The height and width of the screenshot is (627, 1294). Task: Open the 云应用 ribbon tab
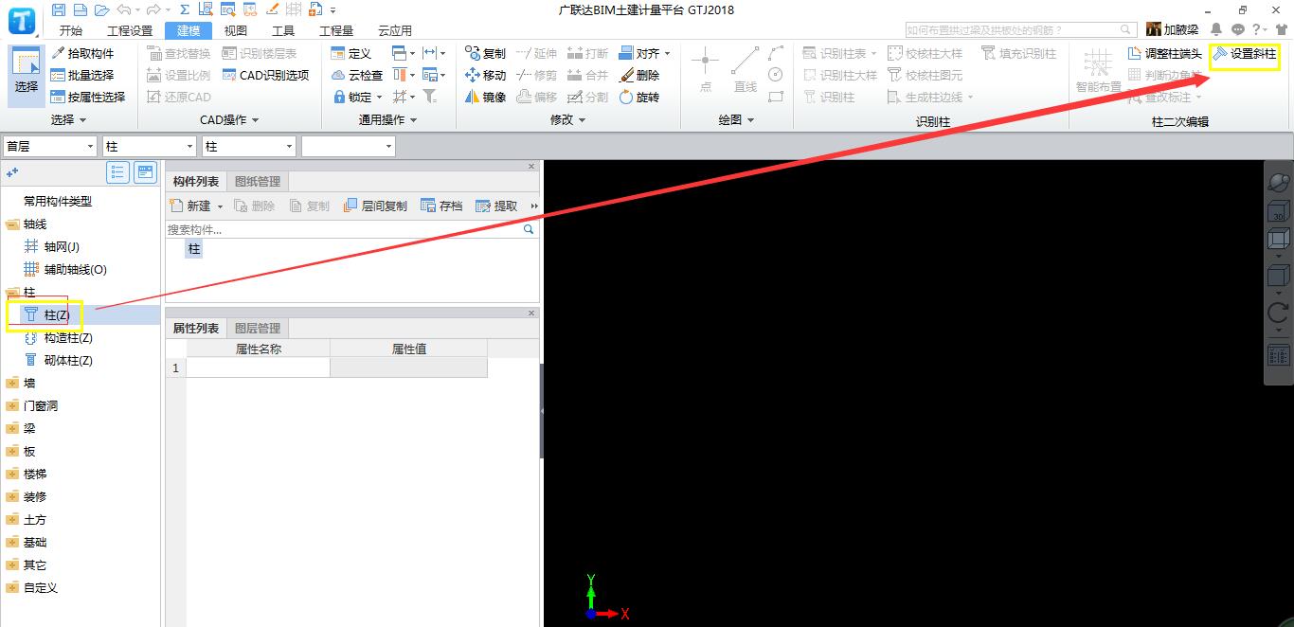coord(395,30)
